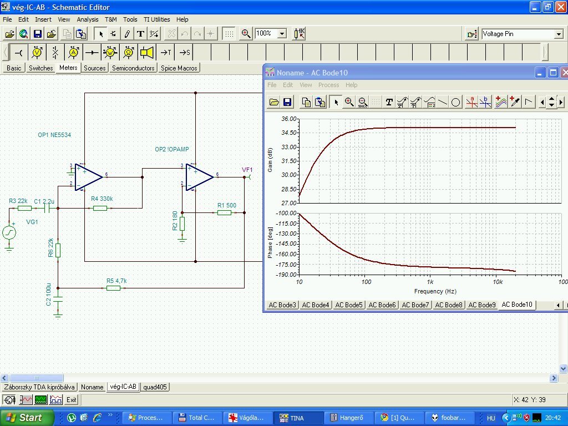
Task: Select the AC Bode9 tab
Action: click(x=482, y=305)
